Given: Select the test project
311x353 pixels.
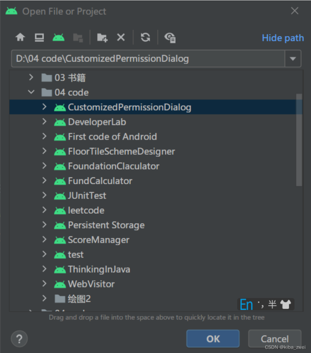Looking at the screenshot, I should pyautogui.click(x=76, y=254).
